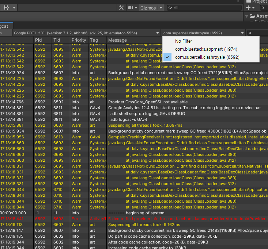
Task: Select 'After code cache collection' row
Action: [x=134, y=242]
